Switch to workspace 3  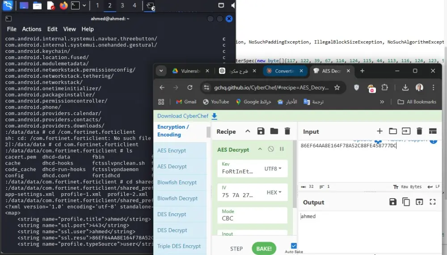(x=122, y=5)
